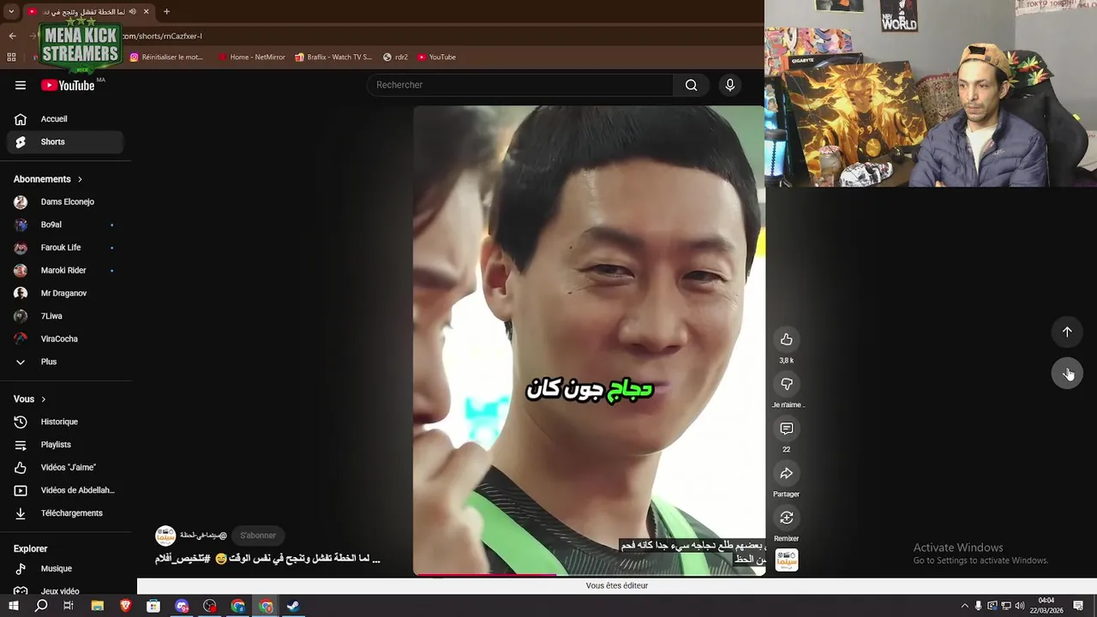
Task: Open the tab search dropdown arrow
Action: point(11,11)
